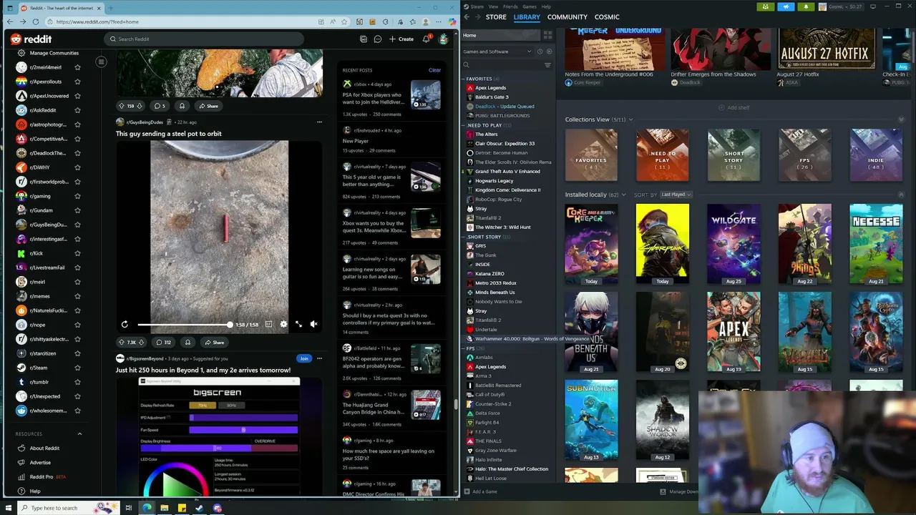Unmute the steel pot video
This screenshot has width=916, height=515.
[313, 324]
